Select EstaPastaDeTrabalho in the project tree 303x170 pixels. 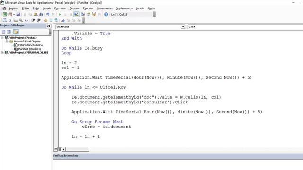(x=30, y=45)
